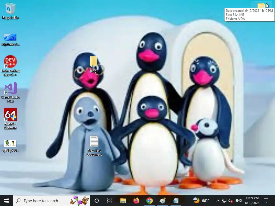The height and width of the screenshot is (206, 275).
Task: Click the butterfly search highlight image
Action: tap(79, 201)
